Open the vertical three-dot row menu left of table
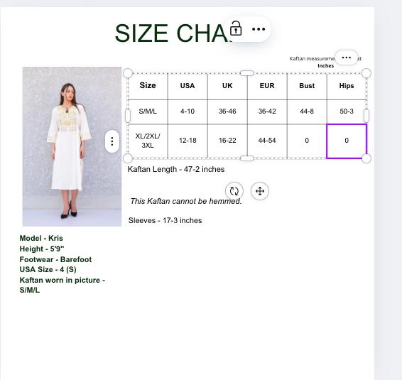Image resolution: width=402 pixels, height=380 pixels. (112, 141)
